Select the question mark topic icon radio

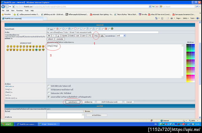tap(85, 29)
